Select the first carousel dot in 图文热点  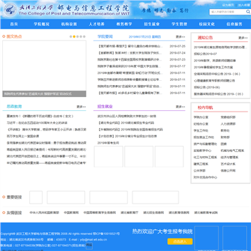[71, 36]
